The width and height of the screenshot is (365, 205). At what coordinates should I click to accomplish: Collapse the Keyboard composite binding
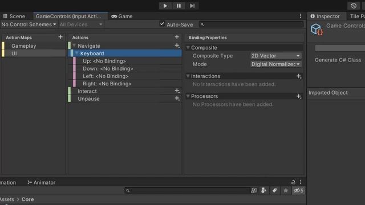coord(76,53)
